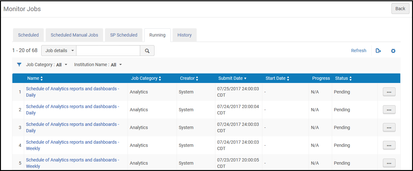Open the Job details search dropdown

coord(59,51)
